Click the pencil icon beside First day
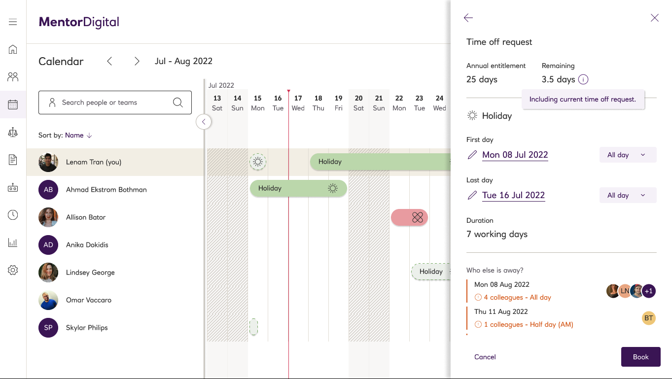 point(472,155)
